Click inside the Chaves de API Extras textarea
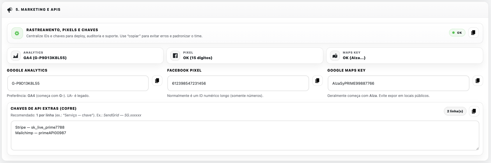491x163 pixels. [244, 140]
